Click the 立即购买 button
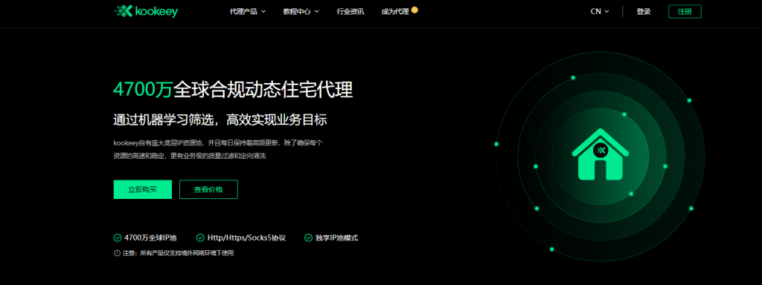 click(x=142, y=189)
